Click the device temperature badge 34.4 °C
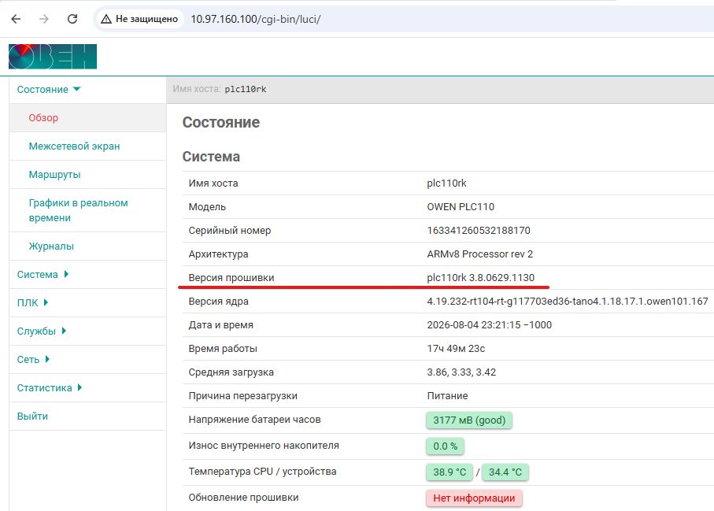The image size is (714, 511). tap(505, 472)
